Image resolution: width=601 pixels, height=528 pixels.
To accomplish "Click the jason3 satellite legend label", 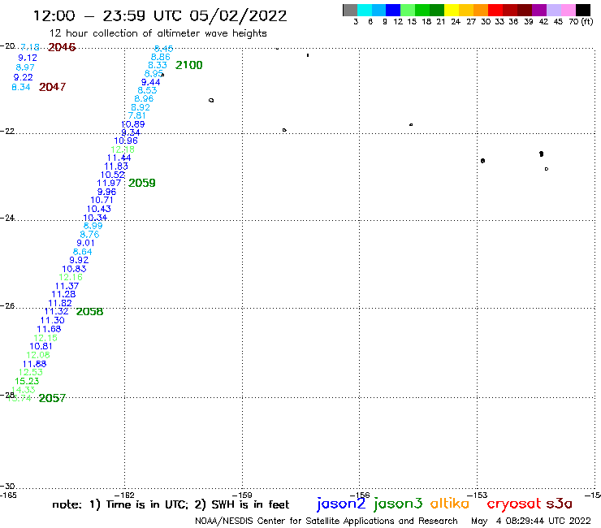I will (x=398, y=504).
